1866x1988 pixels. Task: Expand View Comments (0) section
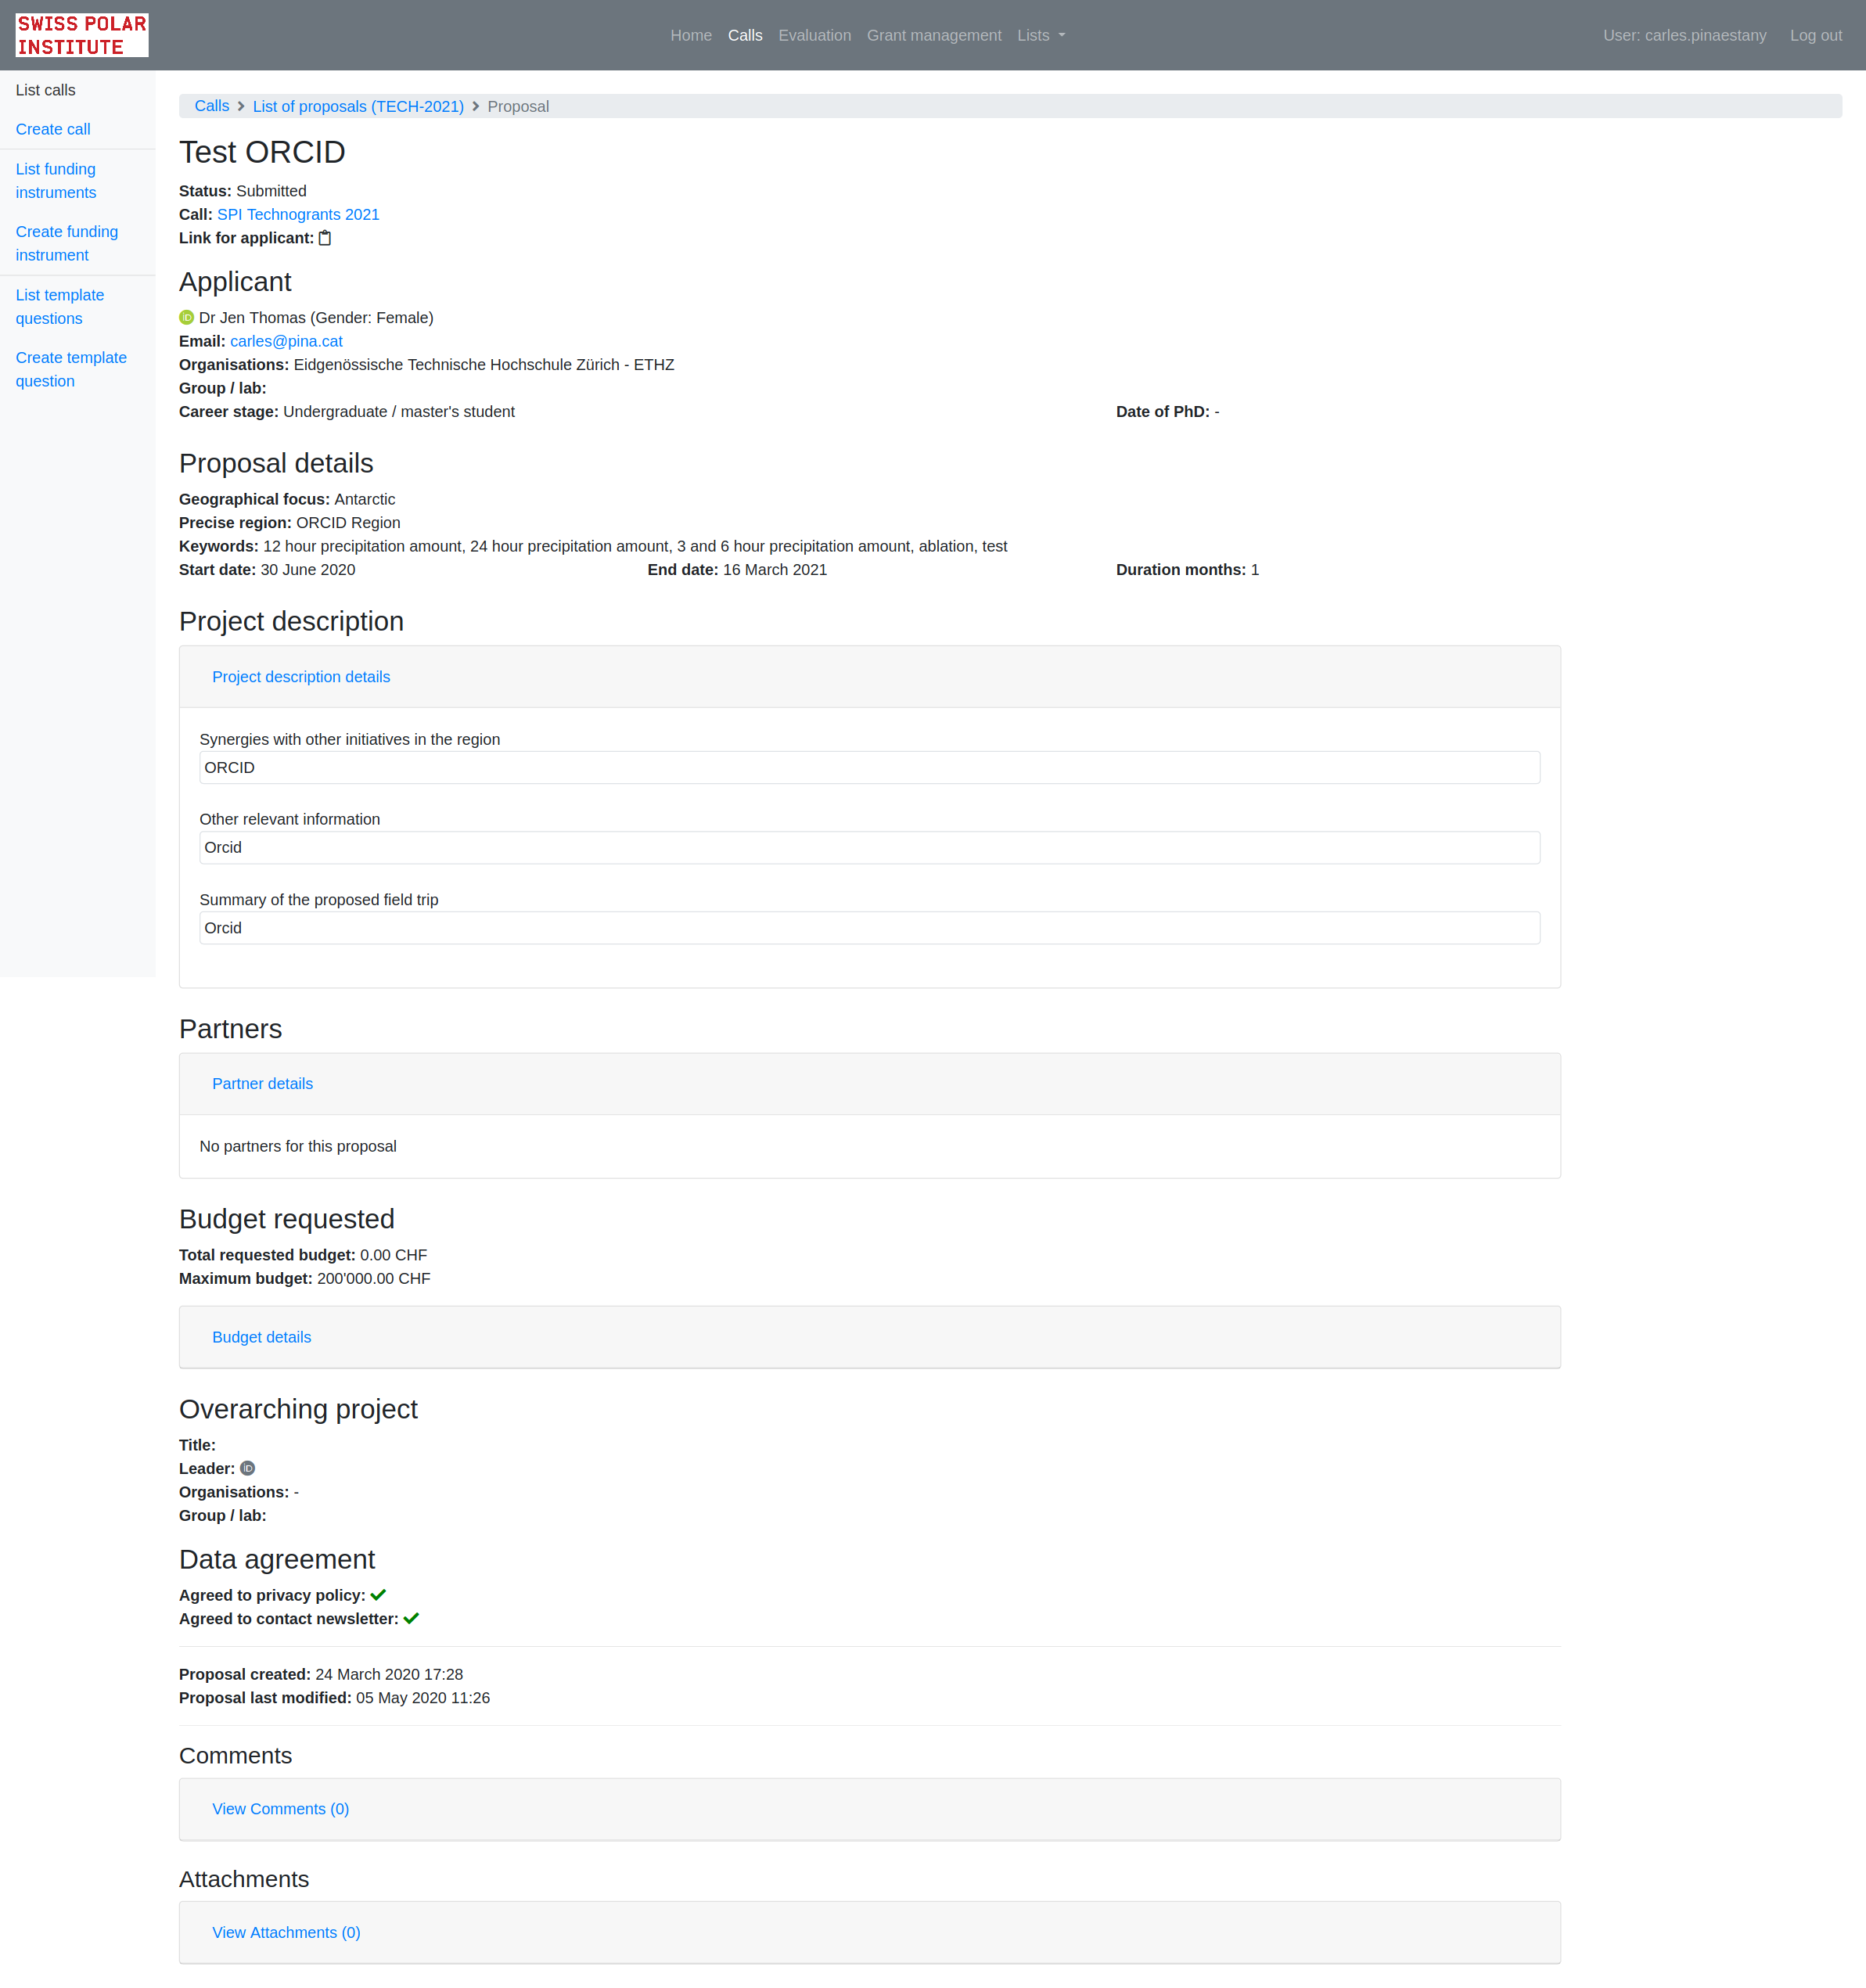(x=280, y=1809)
